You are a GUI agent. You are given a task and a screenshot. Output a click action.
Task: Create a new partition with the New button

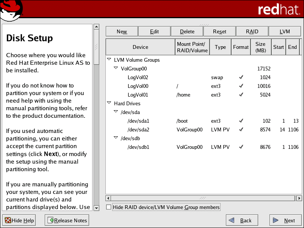click(x=121, y=31)
